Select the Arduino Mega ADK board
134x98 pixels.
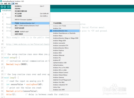(65, 41)
